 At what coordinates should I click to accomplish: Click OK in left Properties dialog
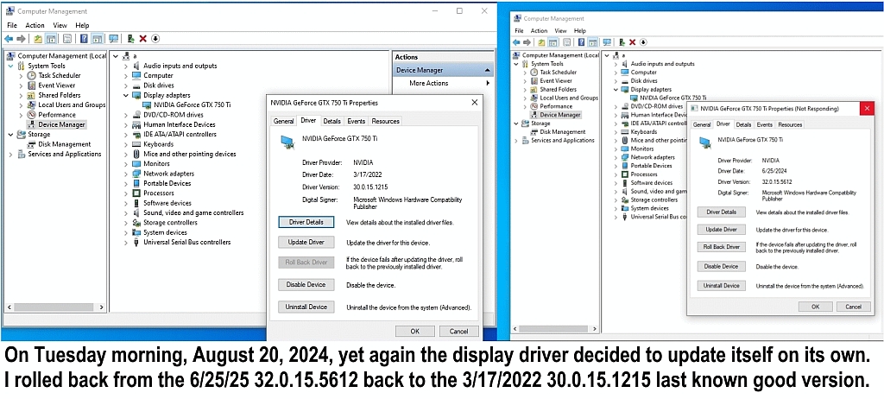pyautogui.click(x=415, y=332)
